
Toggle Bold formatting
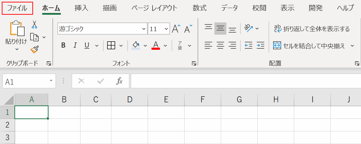pyautogui.click(x=63, y=45)
